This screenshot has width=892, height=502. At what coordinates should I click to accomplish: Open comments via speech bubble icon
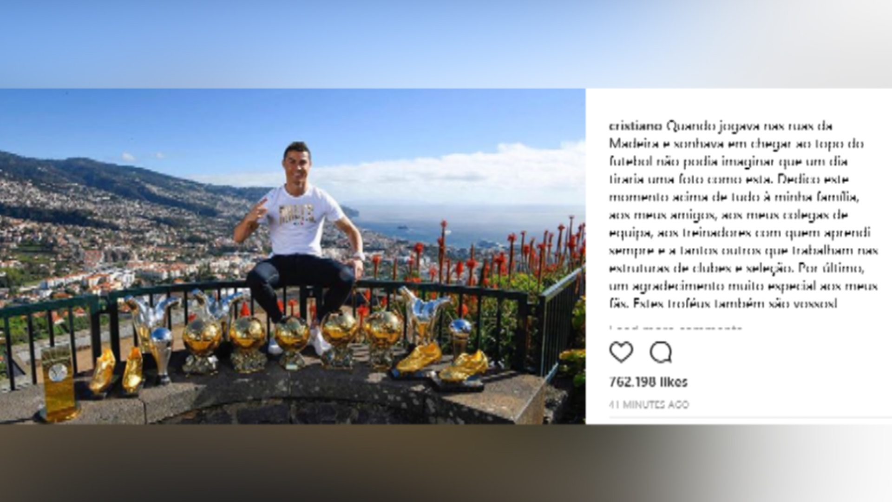[x=661, y=352]
